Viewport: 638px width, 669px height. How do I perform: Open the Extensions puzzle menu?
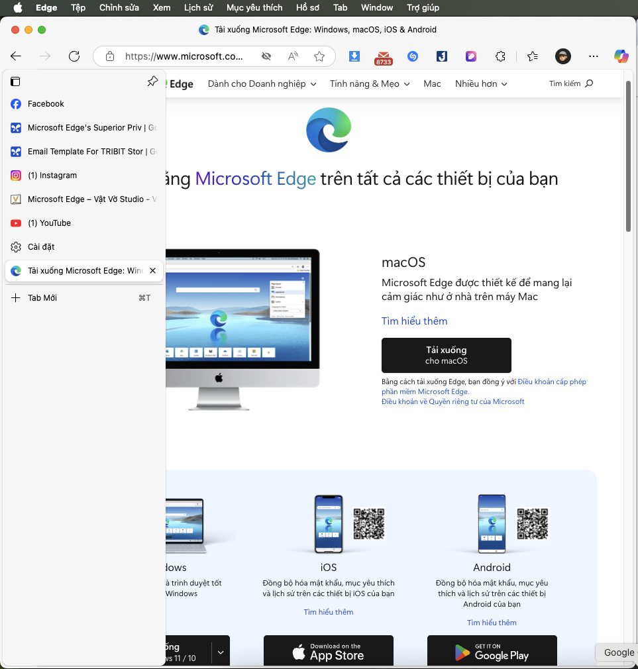tap(500, 56)
